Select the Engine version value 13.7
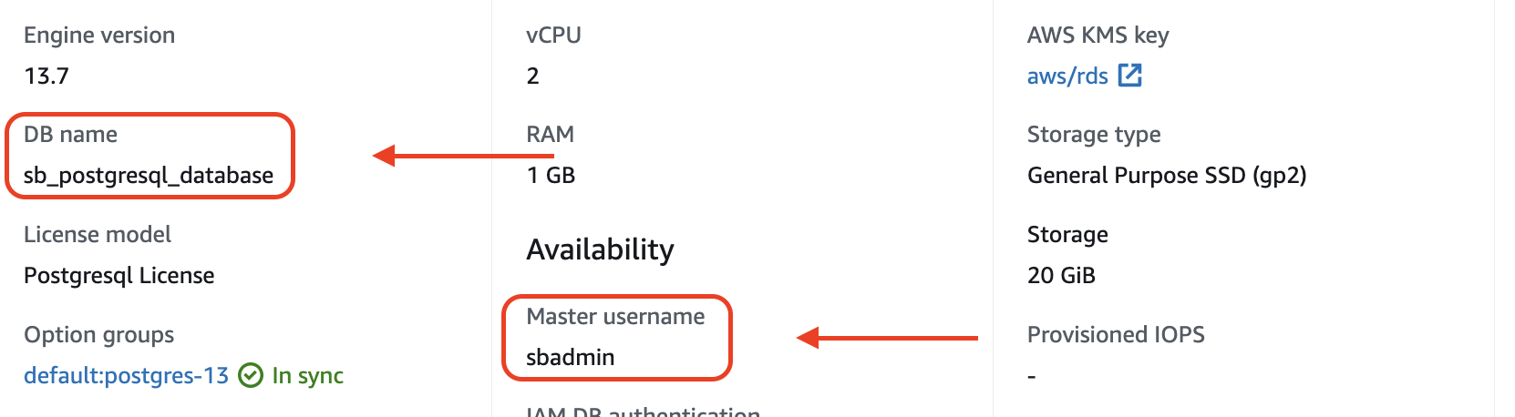 46,76
